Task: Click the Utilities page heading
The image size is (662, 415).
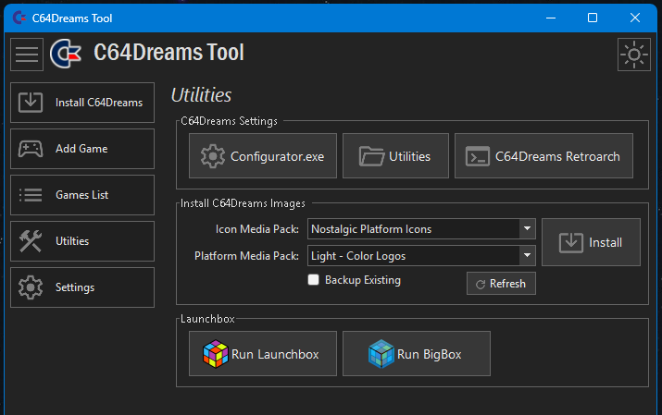Action: [x=202, y=95]
